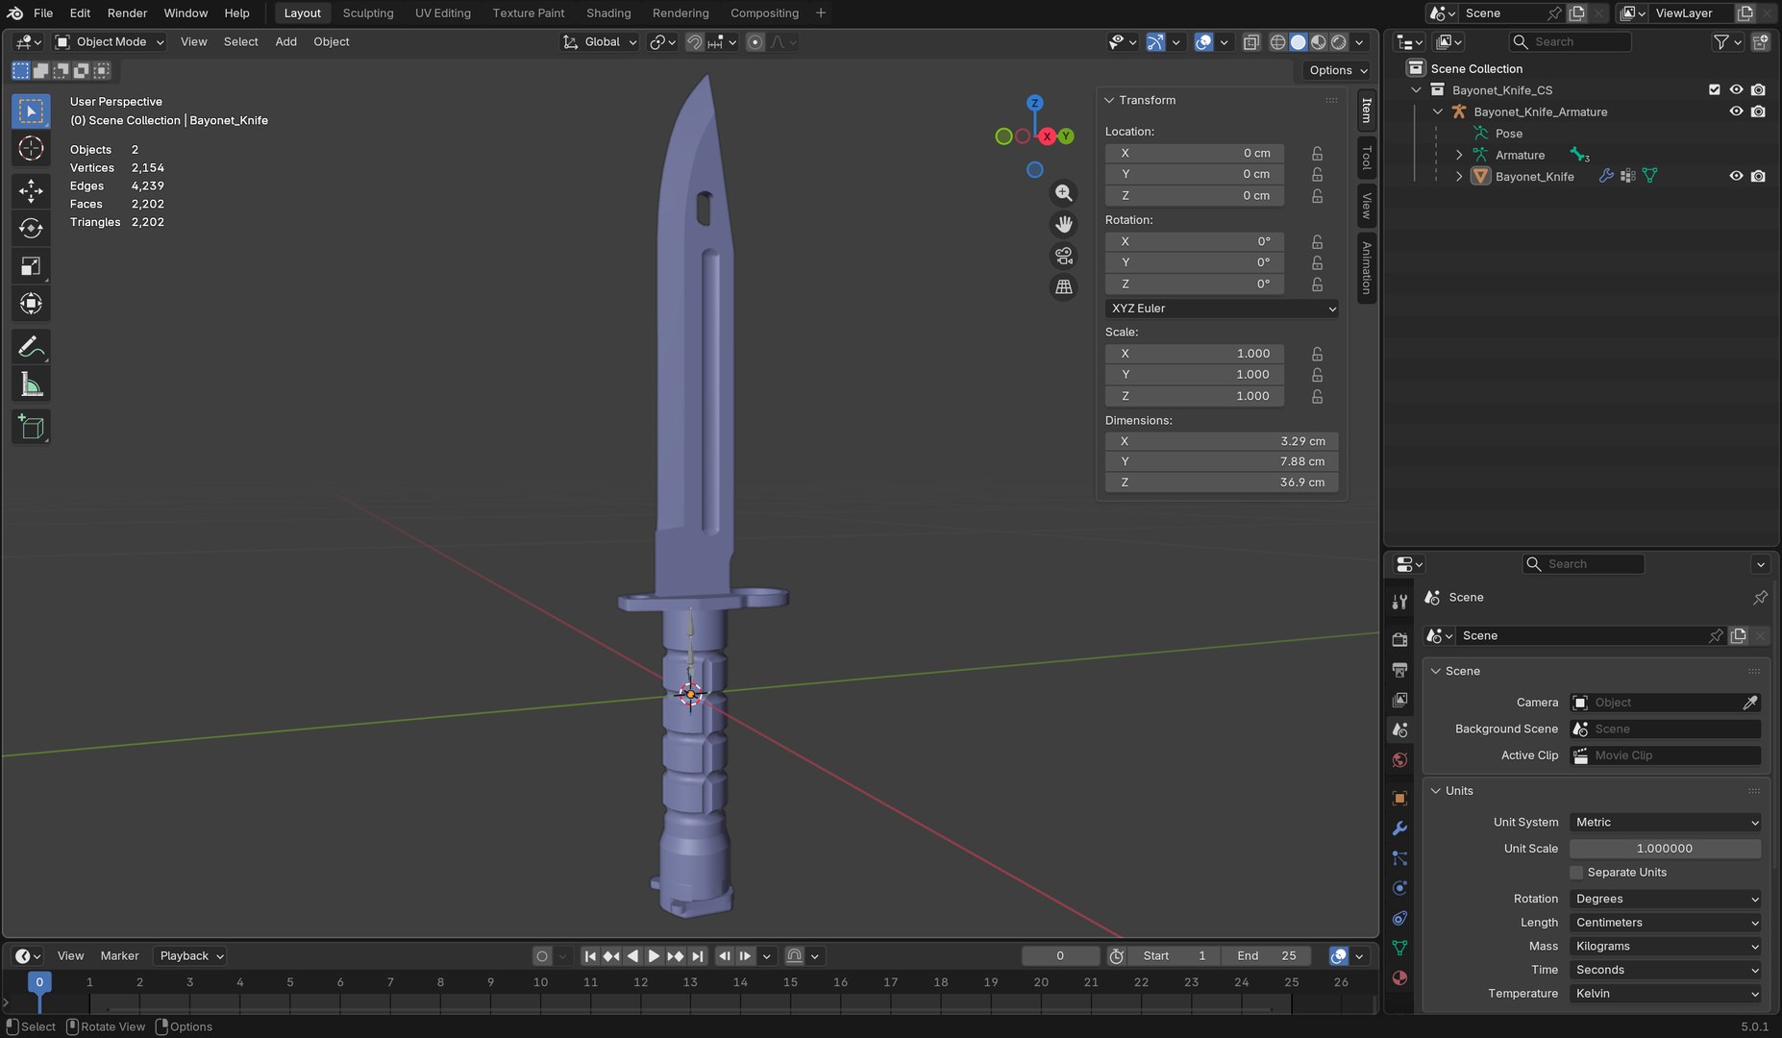
Task: Switch orthographic/perspective grid icon
Action: (1064, 287)
